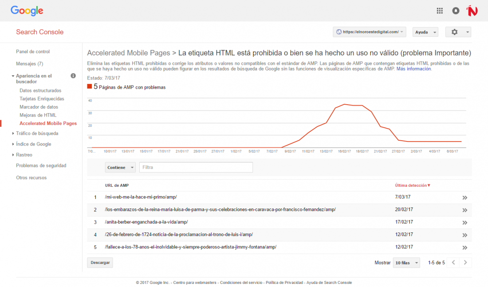Viewport: 488px width, 295px height.
Task: Open details arrow for fallece-a-los-78-anos row
Action: 464,248
